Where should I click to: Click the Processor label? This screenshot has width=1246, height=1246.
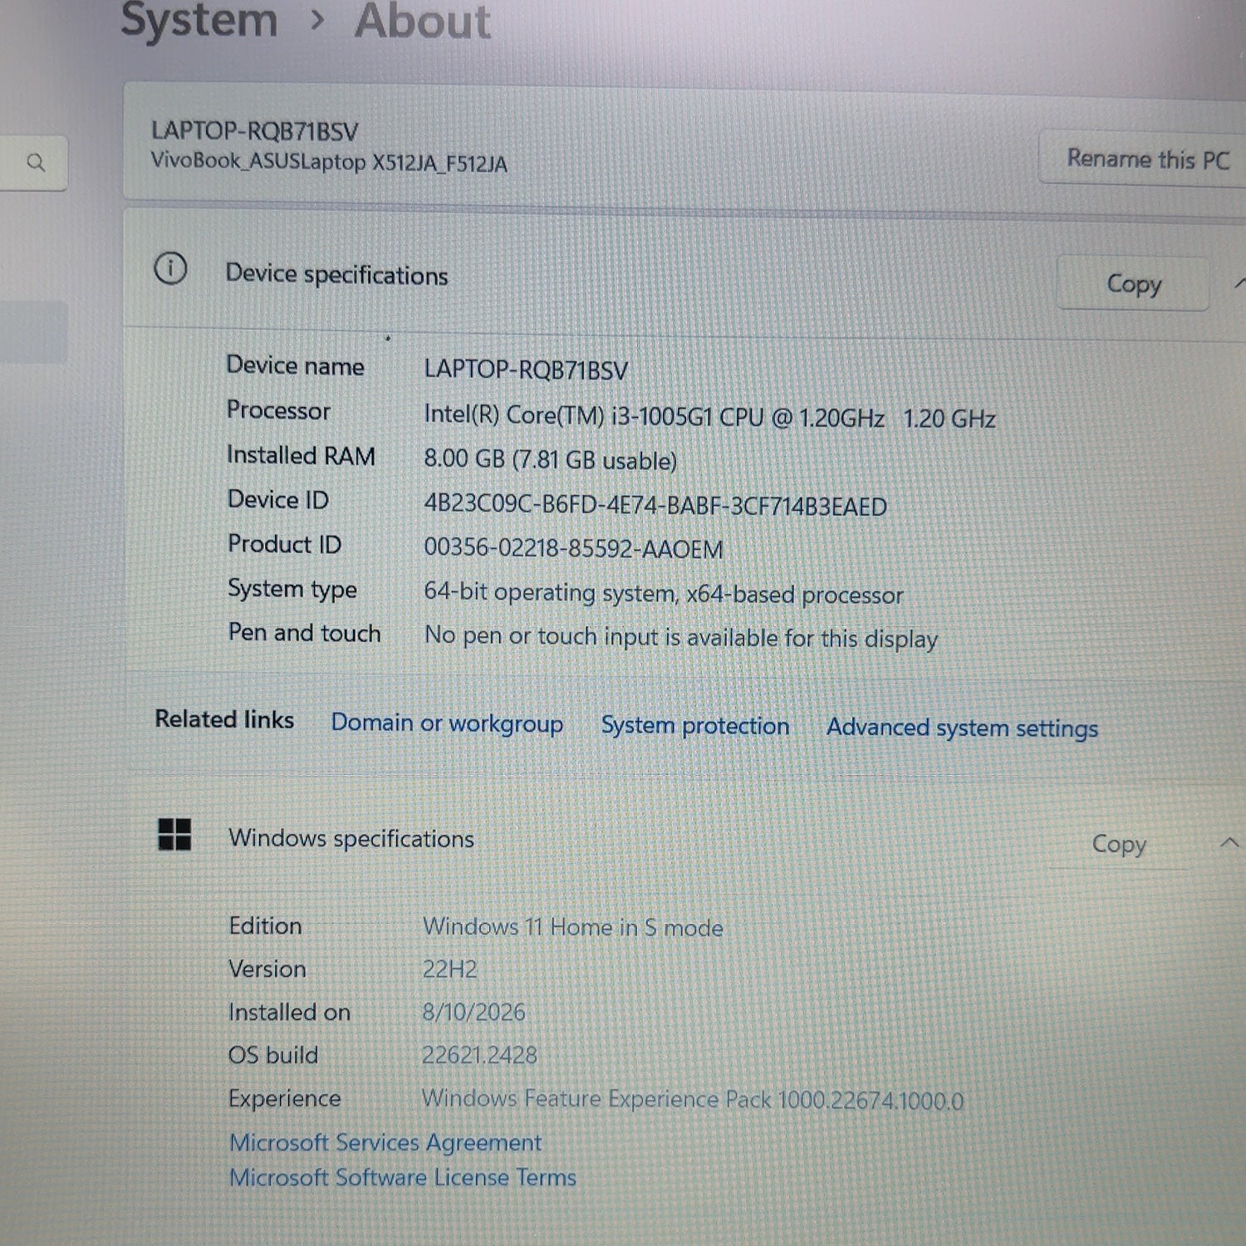point(278,410)
